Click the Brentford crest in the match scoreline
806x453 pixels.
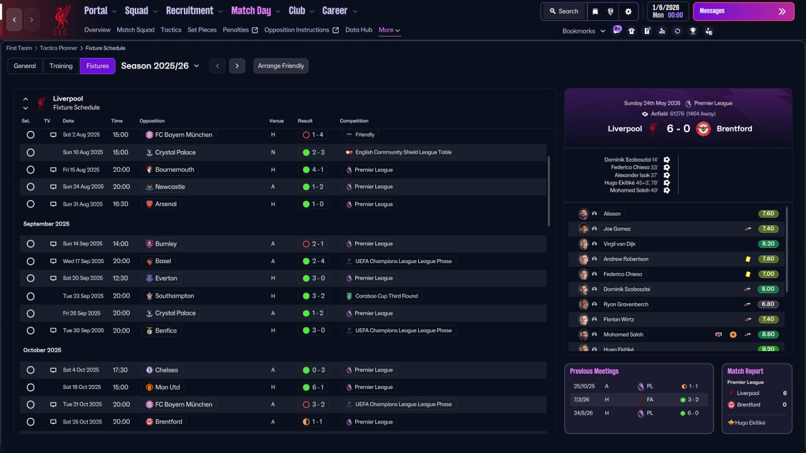pos(703,129)
